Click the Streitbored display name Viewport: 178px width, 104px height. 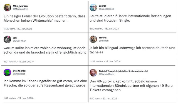(x=19, y=71)
